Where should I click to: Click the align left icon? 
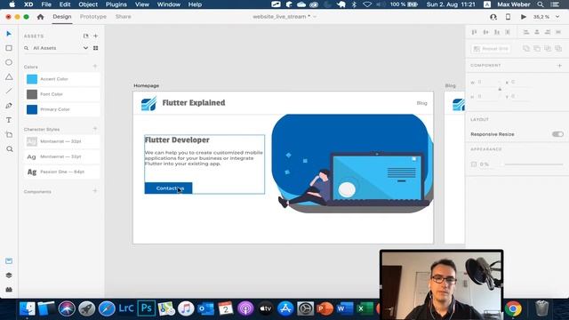tap(525, 32)
